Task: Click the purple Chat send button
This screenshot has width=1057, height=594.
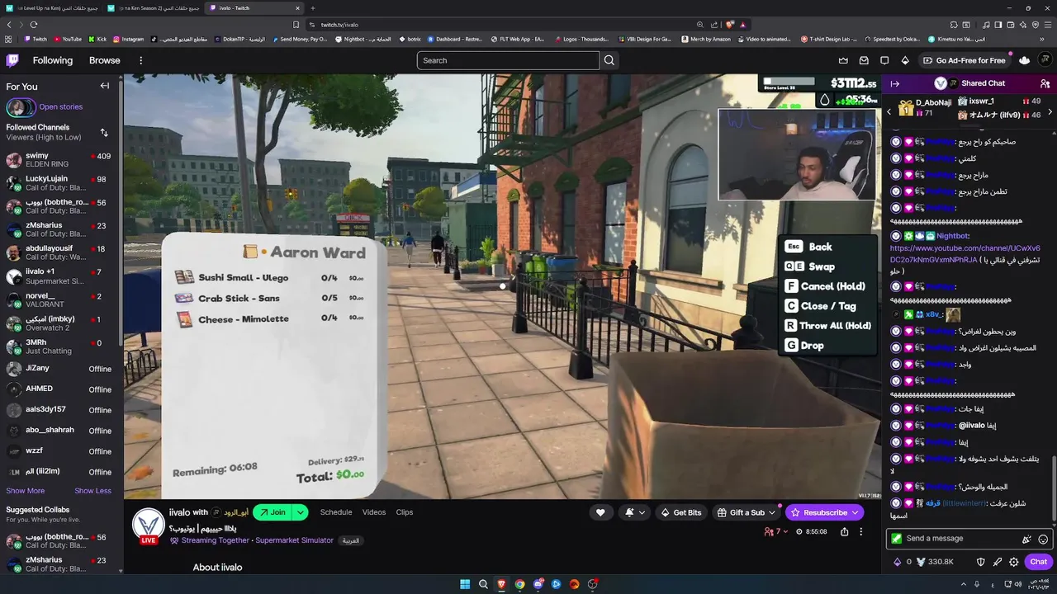Action: click(1038, 562)
